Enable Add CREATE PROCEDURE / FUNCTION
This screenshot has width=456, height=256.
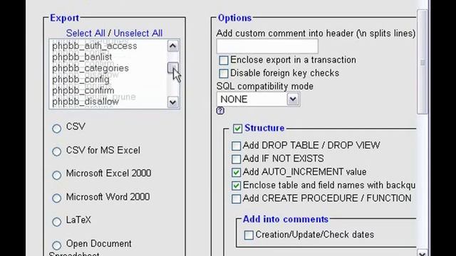click(236, 199)
